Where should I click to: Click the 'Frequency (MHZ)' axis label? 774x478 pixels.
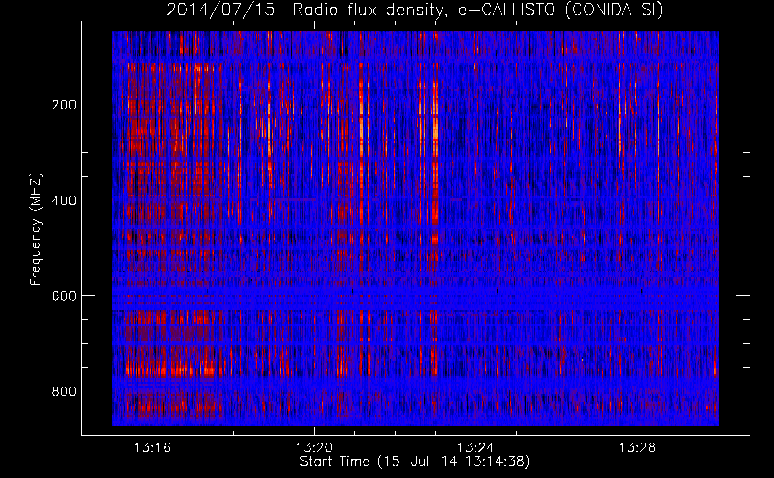coord(36,229)
